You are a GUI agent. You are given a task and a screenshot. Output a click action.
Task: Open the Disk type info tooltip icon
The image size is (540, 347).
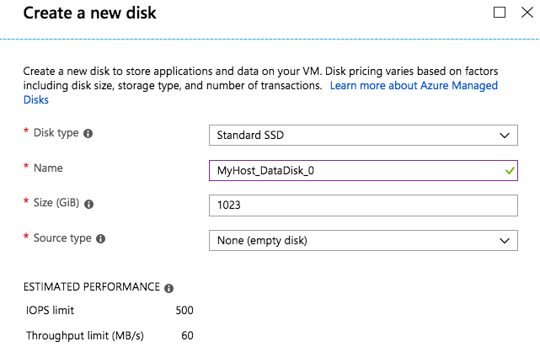(x=88, y=134)
